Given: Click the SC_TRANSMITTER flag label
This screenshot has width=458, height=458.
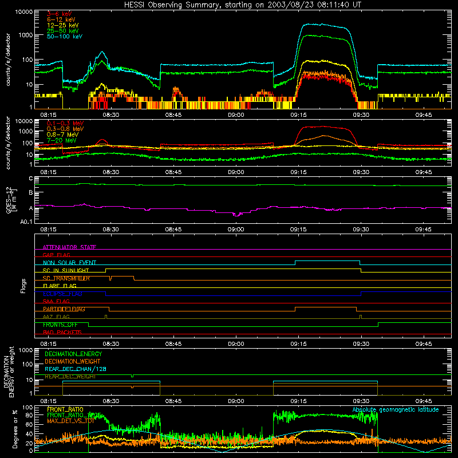Looking at the screenshot, I should click(x=66, y=278).
